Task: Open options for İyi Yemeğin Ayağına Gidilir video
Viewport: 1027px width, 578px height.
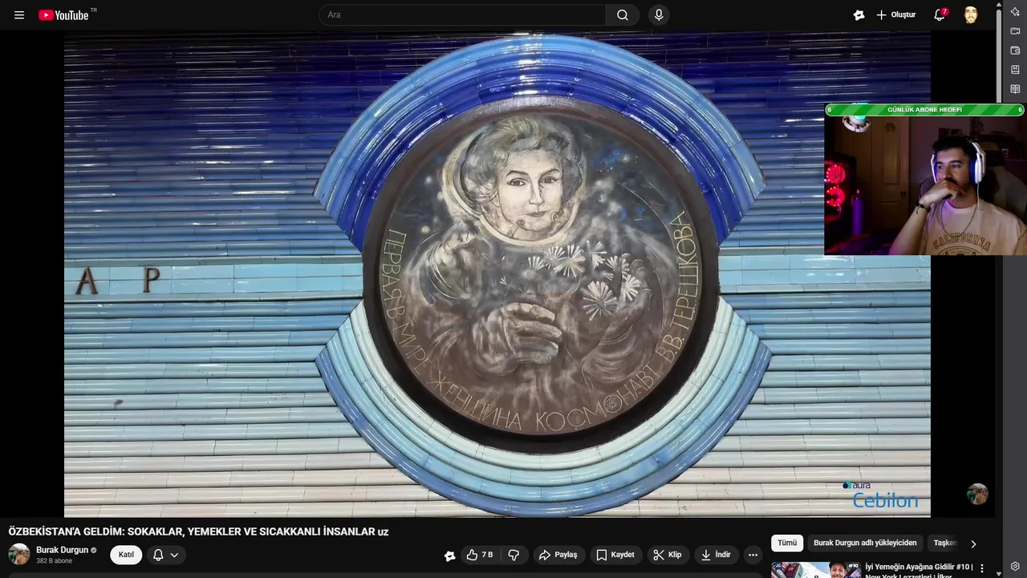Action: pyautogui.click(x=982, y=568)
